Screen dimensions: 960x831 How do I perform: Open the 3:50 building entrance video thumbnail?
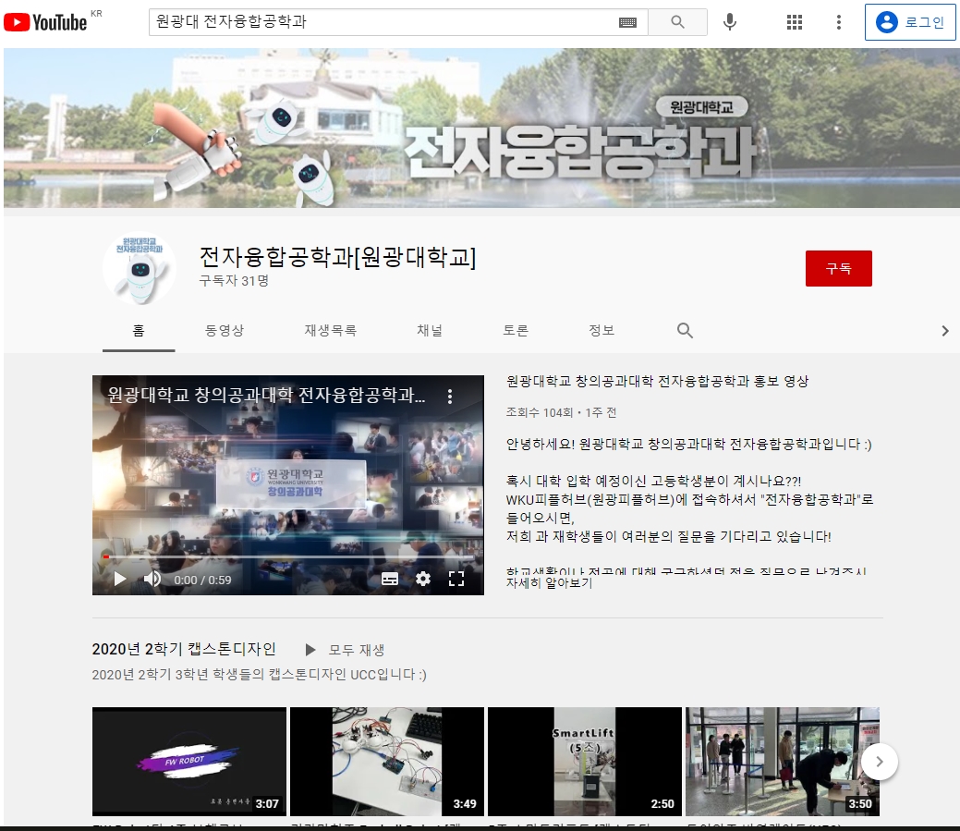[783, 761]
